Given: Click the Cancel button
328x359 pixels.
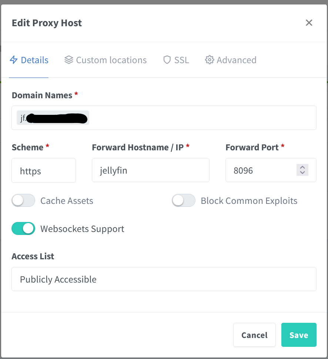Looking at the screenshot, I should [x=254, y=335].
